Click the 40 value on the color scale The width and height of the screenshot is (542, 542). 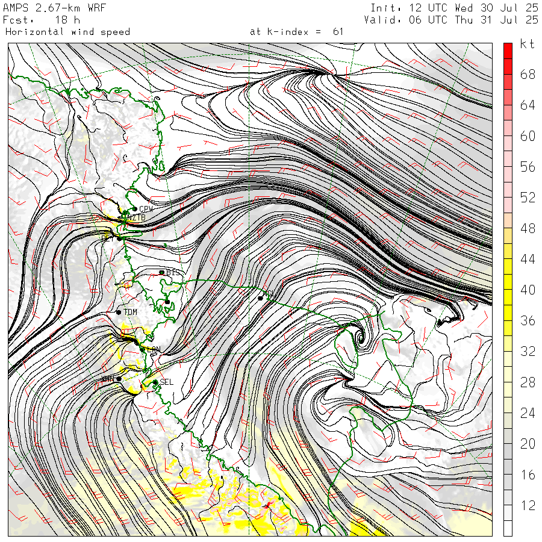pyautogui.click(x=528, y=290)
